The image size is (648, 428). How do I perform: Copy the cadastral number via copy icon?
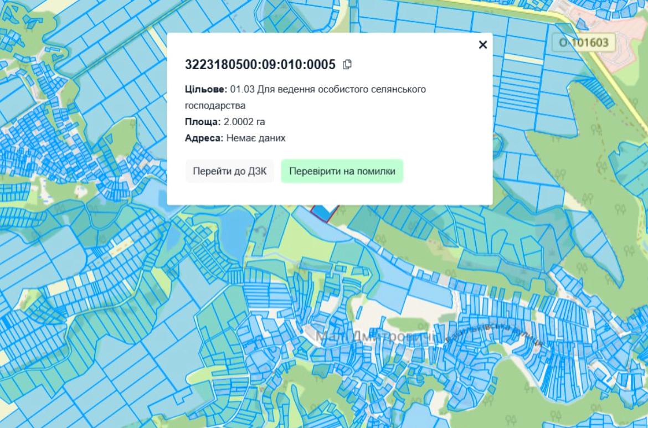pos(347,65)
